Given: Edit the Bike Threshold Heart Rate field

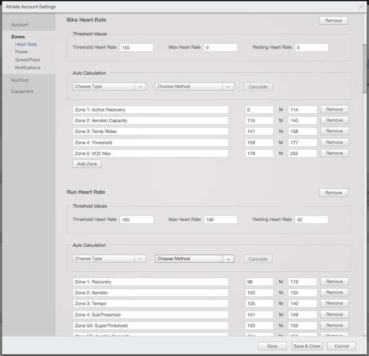Looking at the screenshot, I should (x=137, y=47).
